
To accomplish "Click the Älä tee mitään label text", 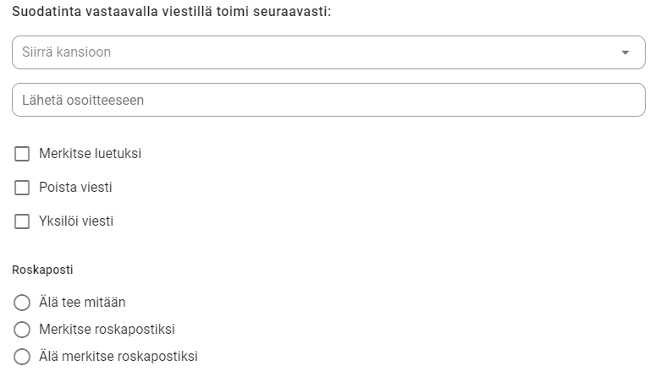I will click(x=82, y=303).
